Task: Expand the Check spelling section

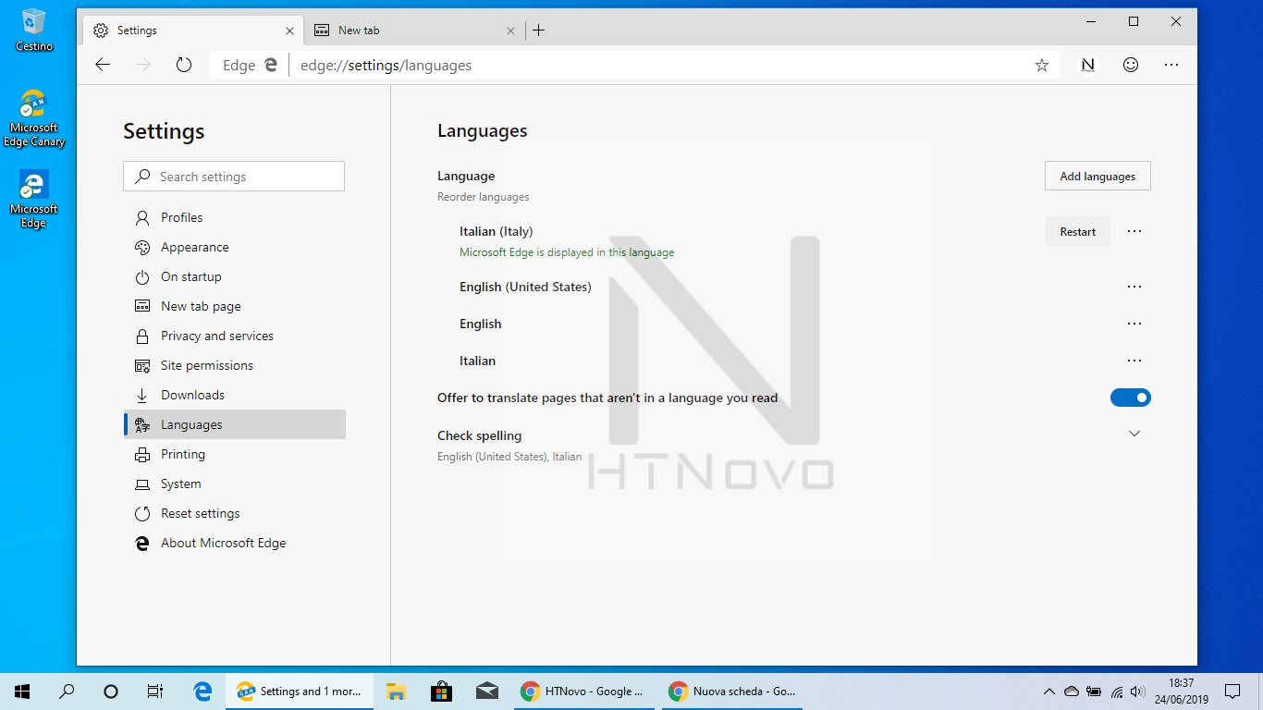Action: click(1134, 433)
